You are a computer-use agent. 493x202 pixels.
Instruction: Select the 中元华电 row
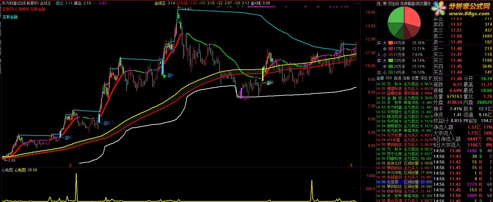point(404,172)
